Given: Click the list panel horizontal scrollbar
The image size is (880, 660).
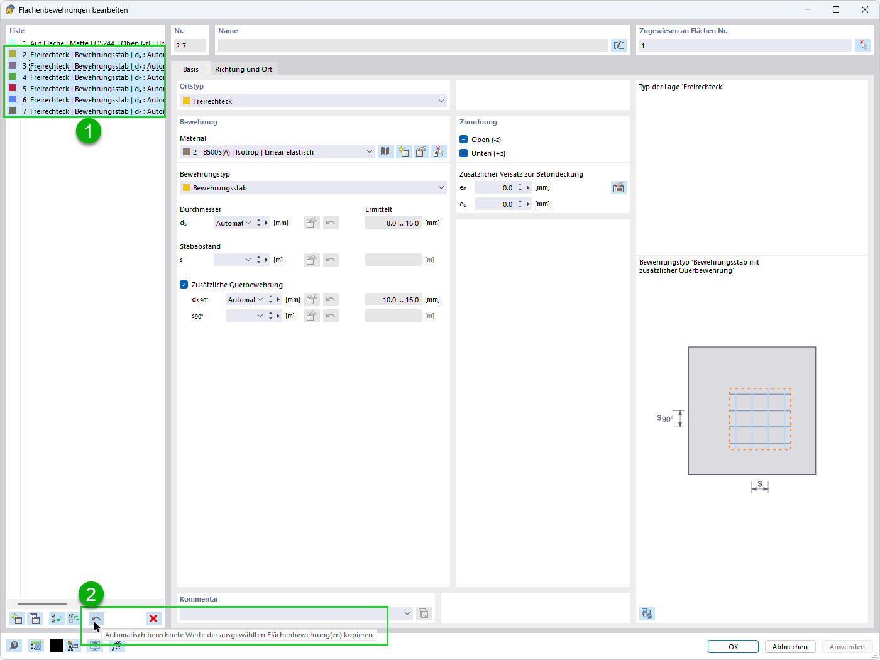Looking at the screenshot, I should click(x=42, y=604).
